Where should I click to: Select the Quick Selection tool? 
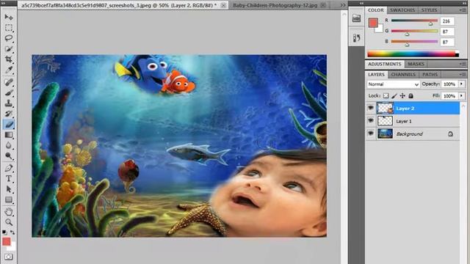[x=9, y=49]
